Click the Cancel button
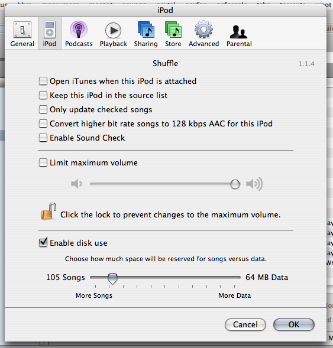This screenshot has height=348, width=333. pos(245,325)
